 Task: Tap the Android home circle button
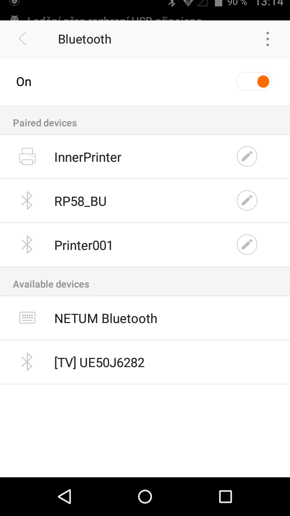pyautogui.click(x=145, y=496)
